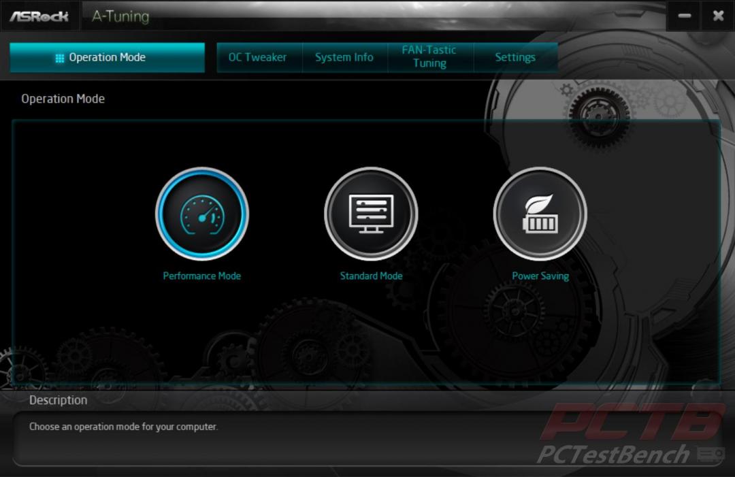Screen dimensions: 735x477
Task: Go to FAN-Tastic Tuning tab
Action: click(x=430, y=57)
